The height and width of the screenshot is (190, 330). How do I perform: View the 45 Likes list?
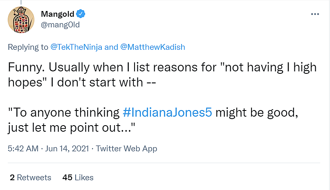tap(78, 177)
